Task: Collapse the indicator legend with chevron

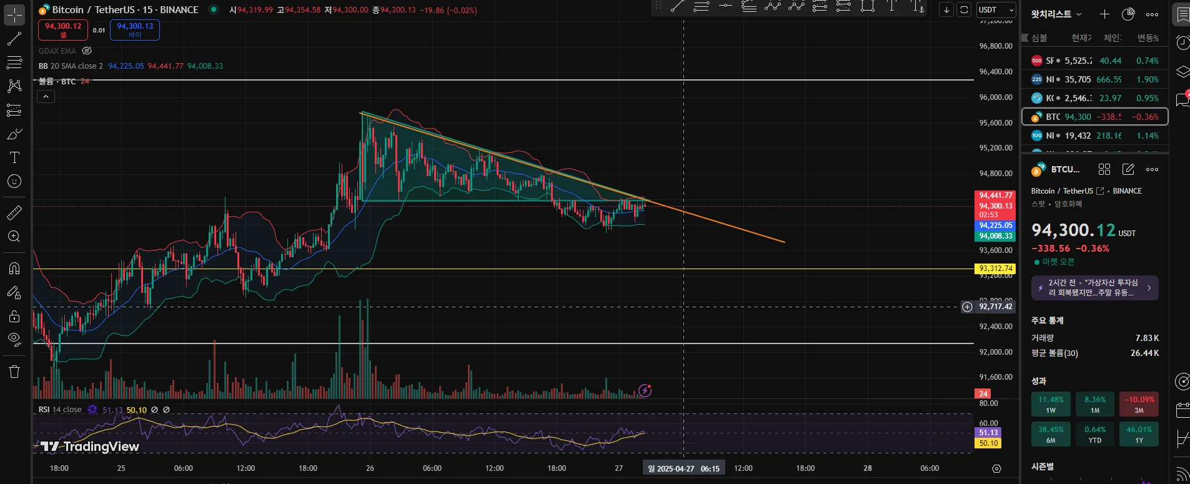Action: [x=46, y=97]
